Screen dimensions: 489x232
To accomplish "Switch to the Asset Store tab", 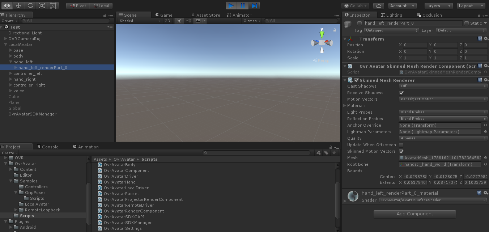I will click(x=205, y=15).
